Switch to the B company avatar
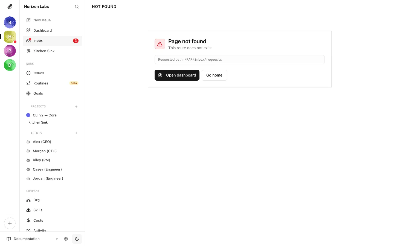The height and width of the screenshot is (246, 394). (x=10, y=22)
